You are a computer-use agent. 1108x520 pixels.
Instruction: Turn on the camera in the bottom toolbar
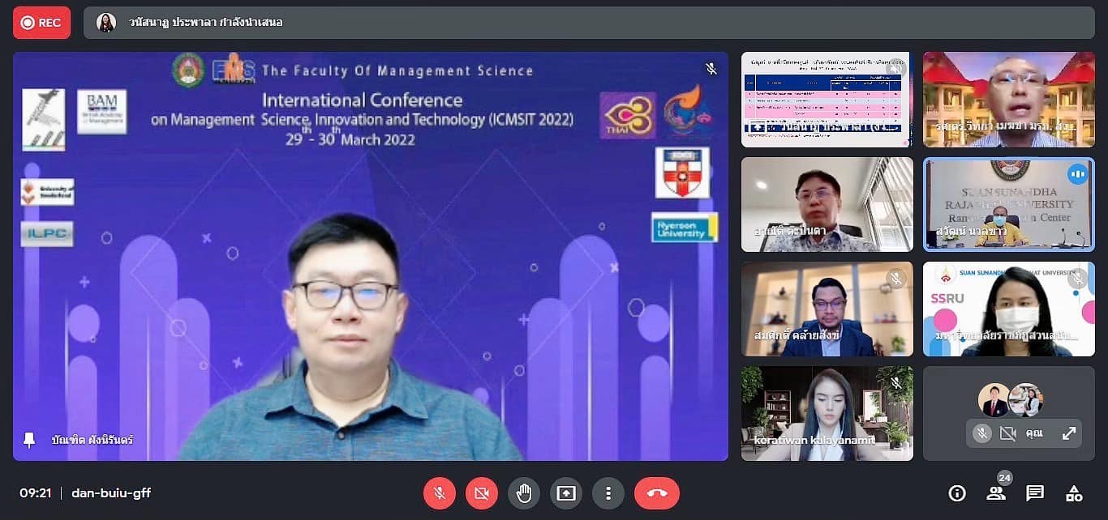[482, 493]
